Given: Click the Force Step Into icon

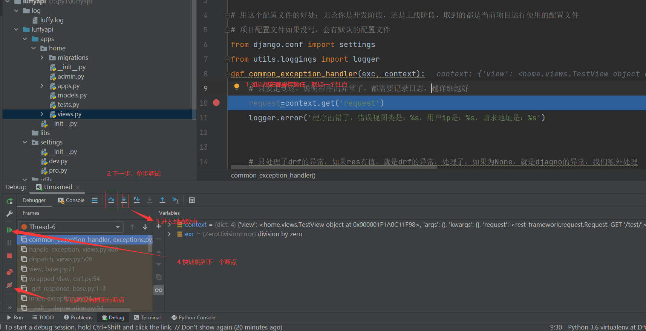Looking at the screenshot, I should (x=150, y=200).
